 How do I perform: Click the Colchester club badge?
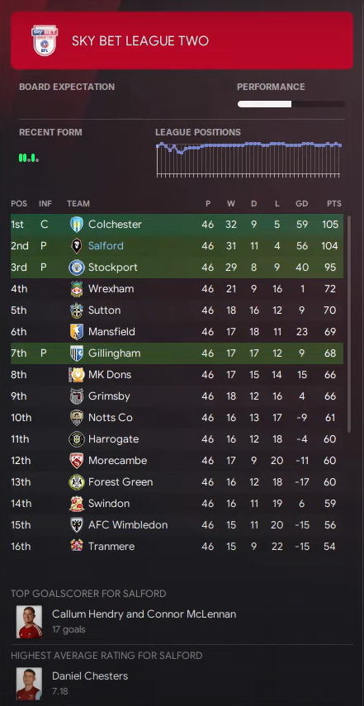point(77,225)
